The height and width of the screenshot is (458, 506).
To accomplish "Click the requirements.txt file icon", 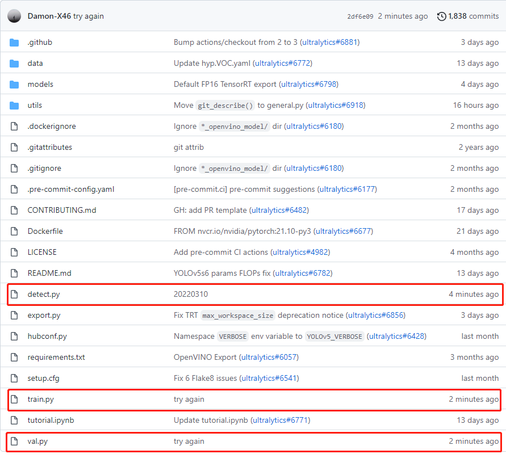I will click(x=14, y=357).
